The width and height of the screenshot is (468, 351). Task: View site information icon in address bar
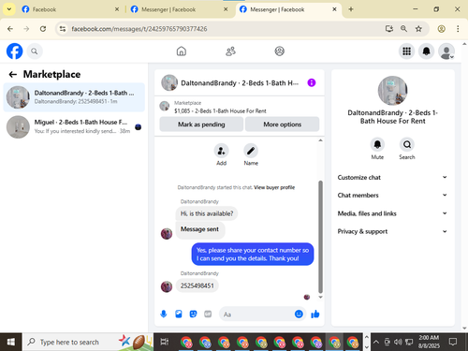[63, 29]
